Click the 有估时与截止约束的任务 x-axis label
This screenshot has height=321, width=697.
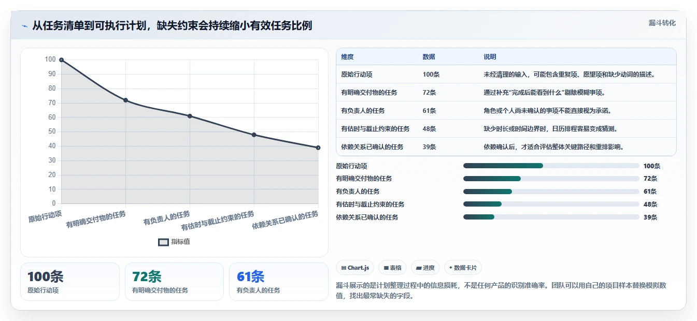point(218,221)
